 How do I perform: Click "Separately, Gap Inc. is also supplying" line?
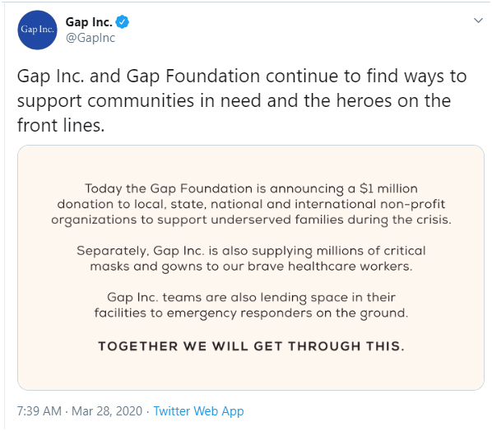pyautogui.click(x=251, y=251)
